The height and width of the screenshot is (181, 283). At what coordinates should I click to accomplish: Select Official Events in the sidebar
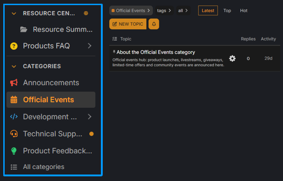click(51, 100)
